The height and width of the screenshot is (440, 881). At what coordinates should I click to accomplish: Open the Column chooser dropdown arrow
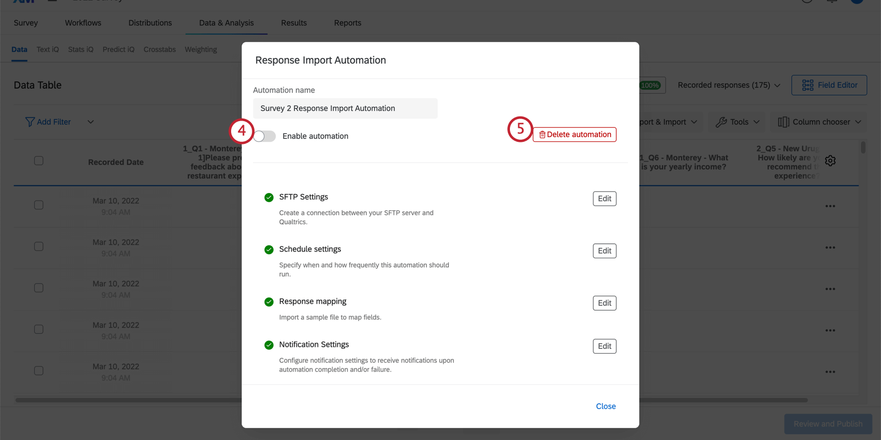858,122
